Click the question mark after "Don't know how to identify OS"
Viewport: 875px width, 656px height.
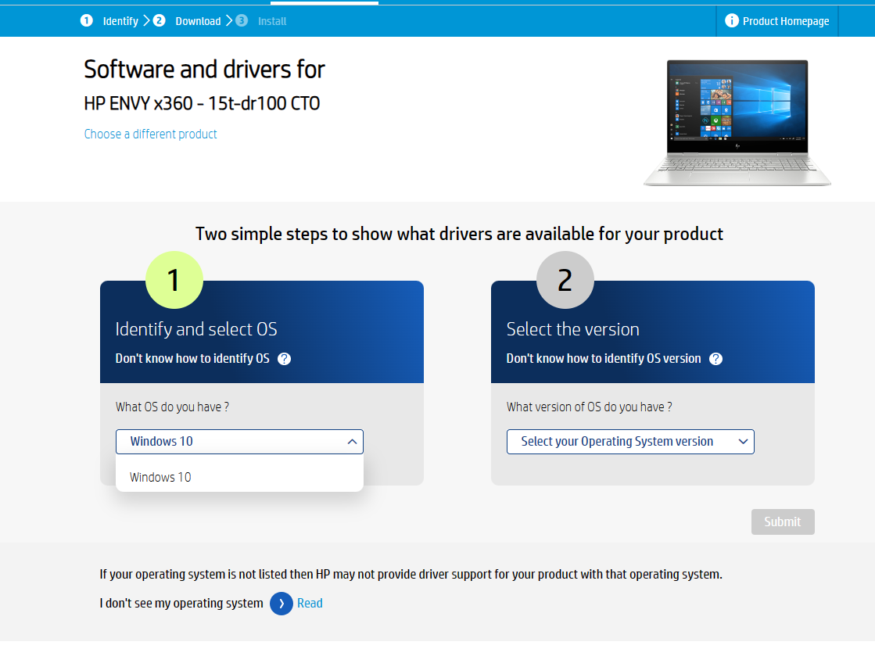284,359
